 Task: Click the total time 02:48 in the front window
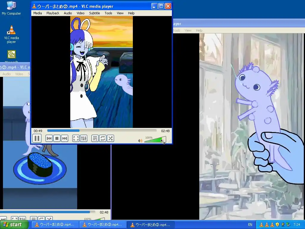pyautogui.click(x=165, y=131)
